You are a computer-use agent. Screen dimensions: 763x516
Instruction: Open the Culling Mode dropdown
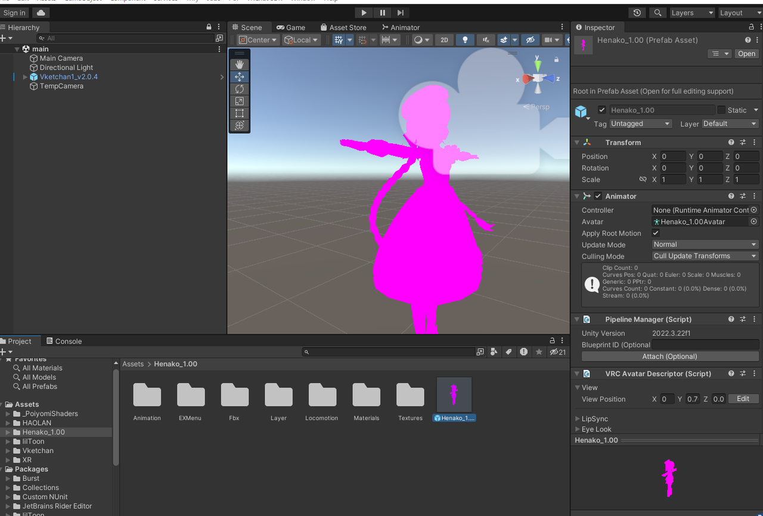click(705, 256)
